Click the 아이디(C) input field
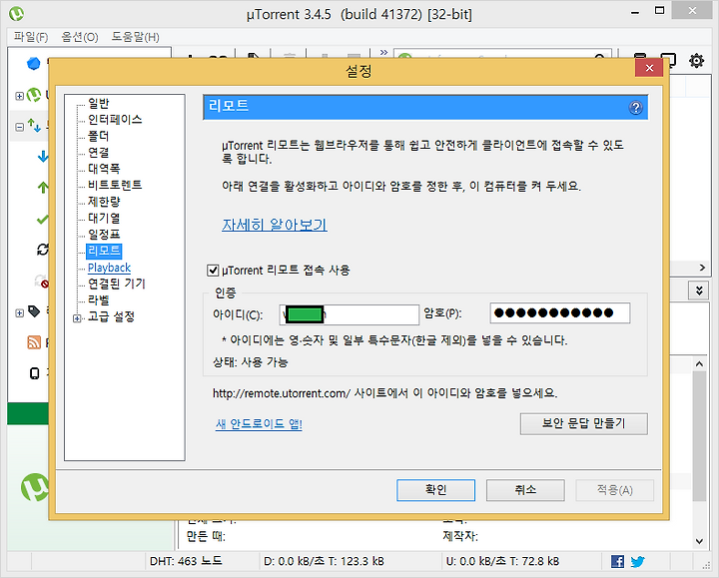Screen dimensions: 719x578 click(349, 314)
